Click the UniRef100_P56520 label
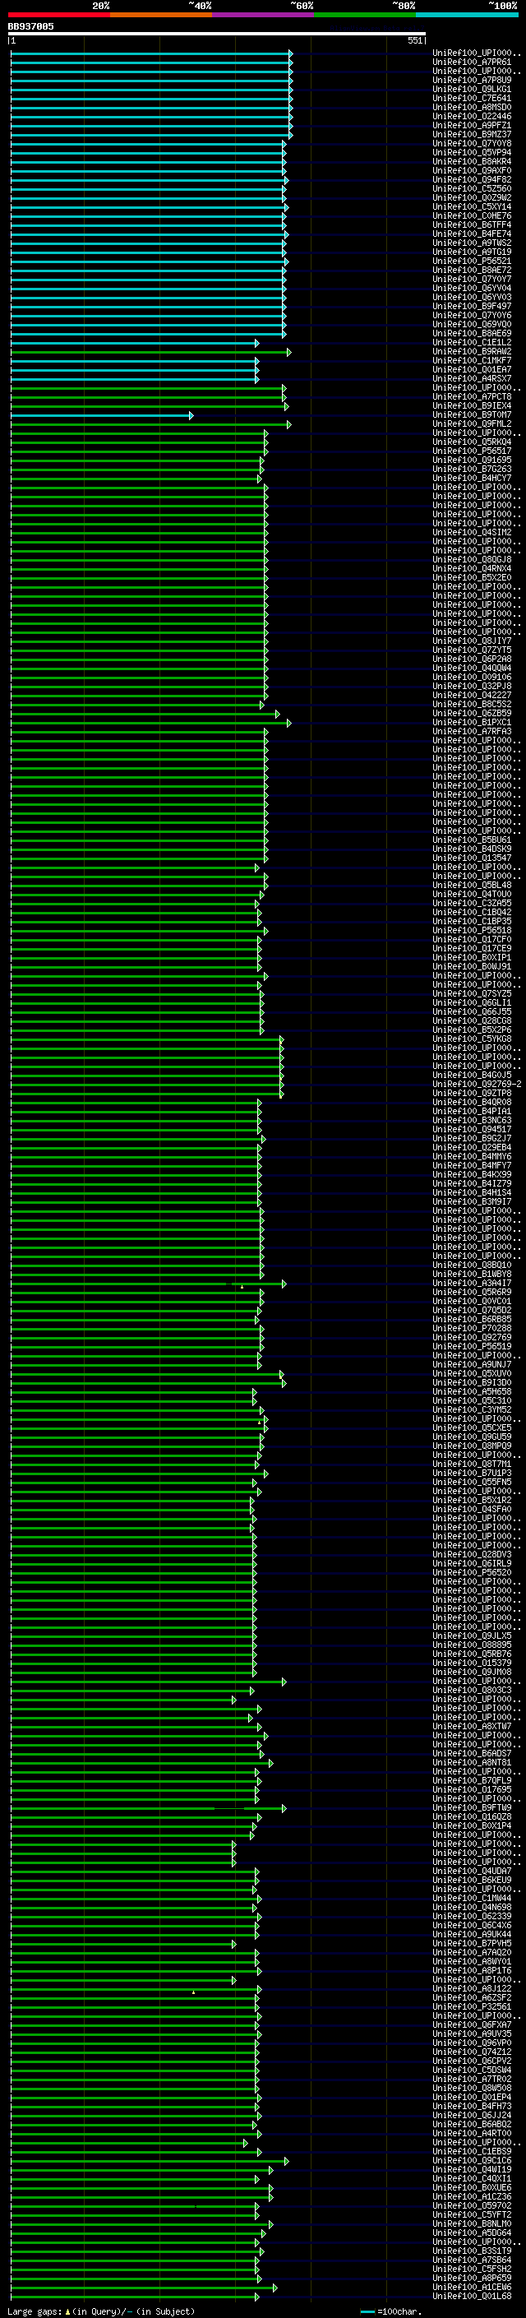 (472, 1573)
